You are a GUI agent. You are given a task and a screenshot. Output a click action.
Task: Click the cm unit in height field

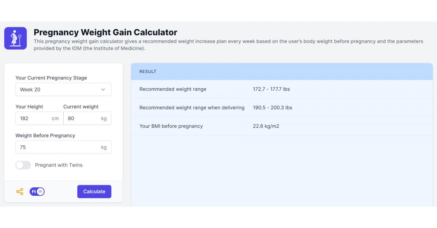click(55, 118)
